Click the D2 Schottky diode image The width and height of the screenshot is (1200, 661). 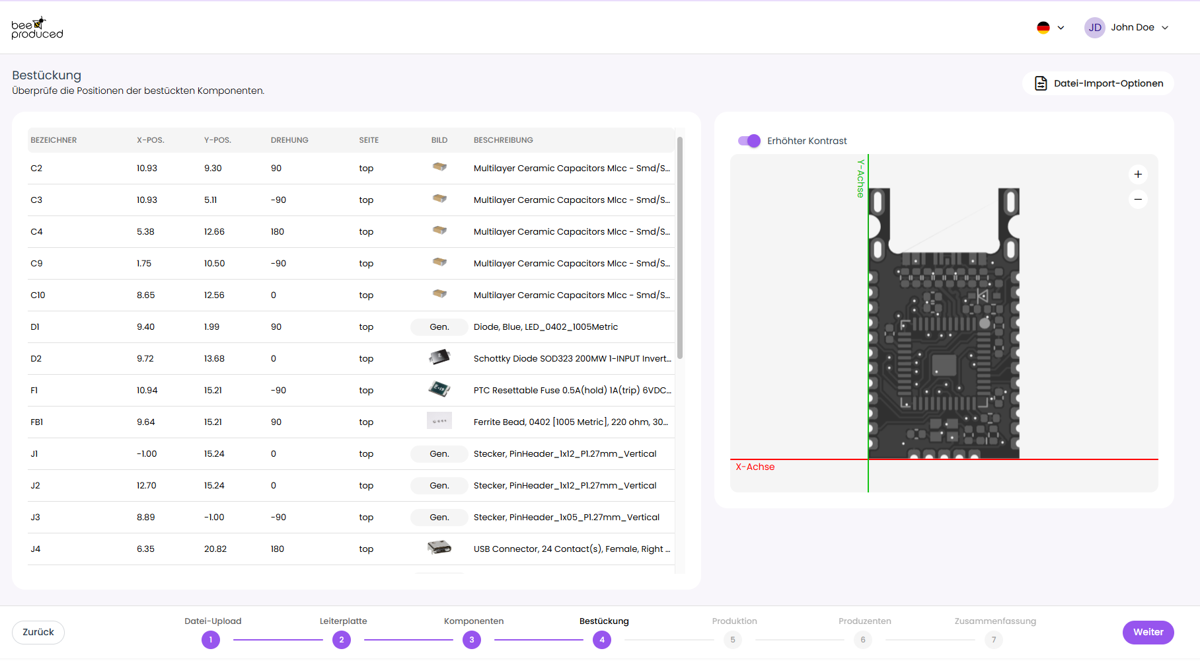(x=439, y=358)
